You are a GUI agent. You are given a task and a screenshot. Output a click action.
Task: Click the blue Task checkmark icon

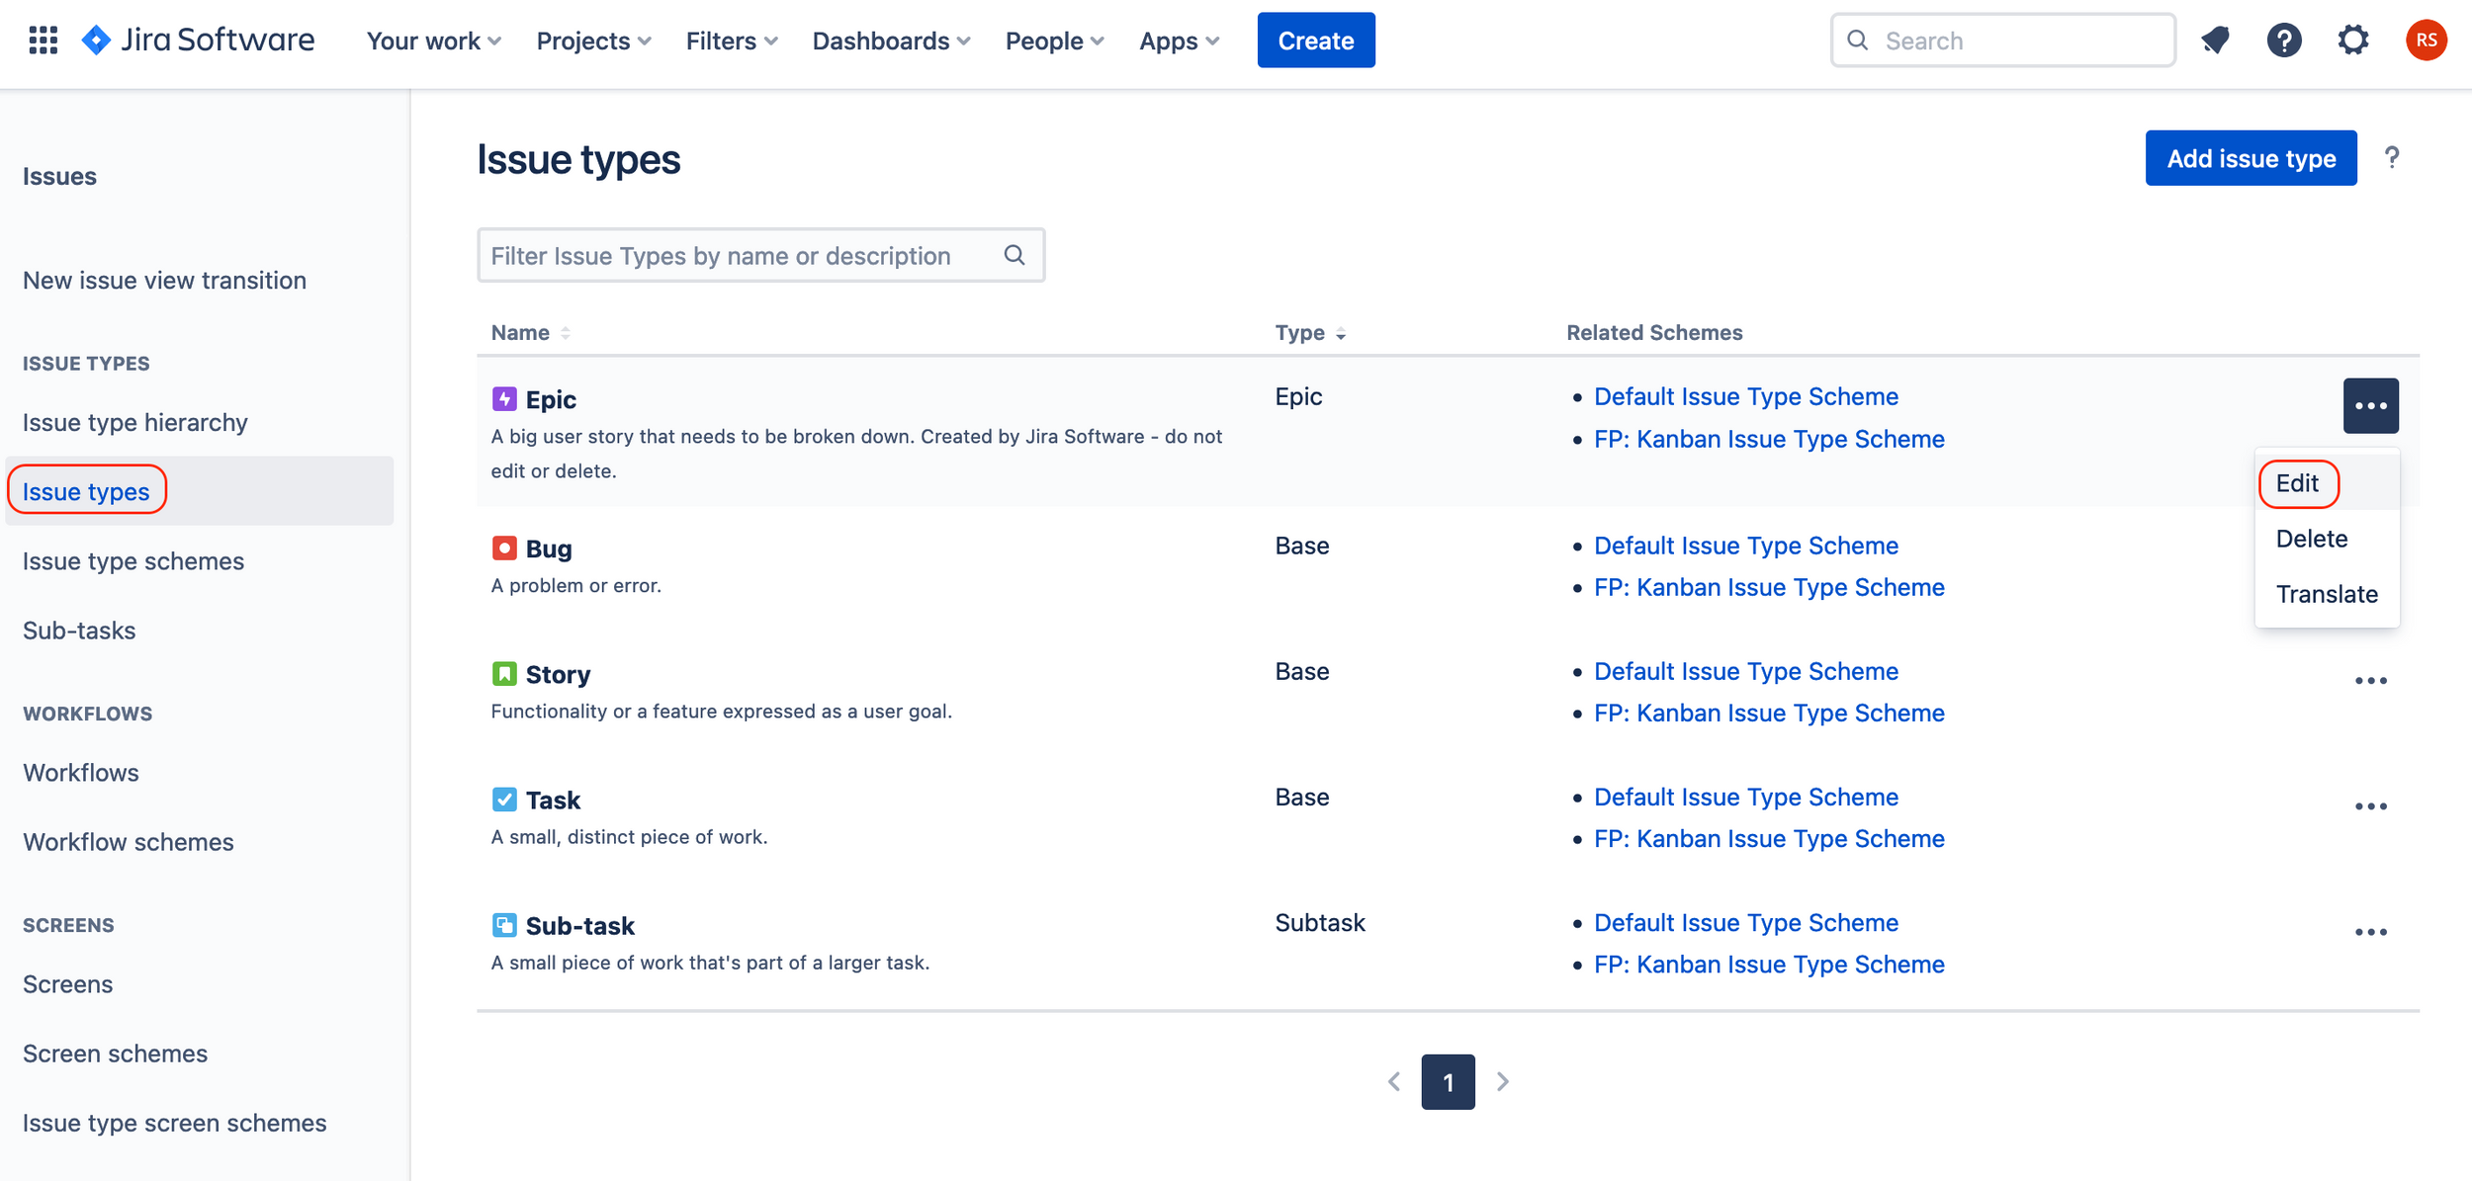[504, 799]
